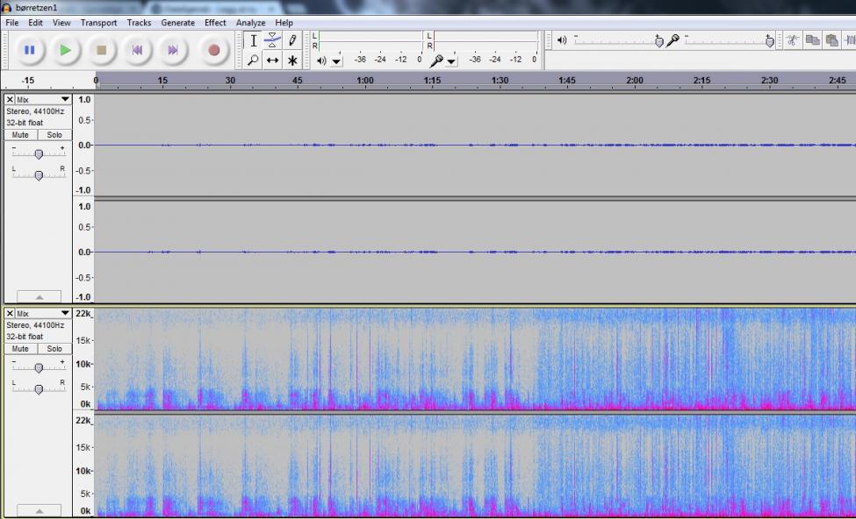The height and width of the screenshot is (519, 856).
Task: Open the Analyze menu
Action: click(250, 23)
